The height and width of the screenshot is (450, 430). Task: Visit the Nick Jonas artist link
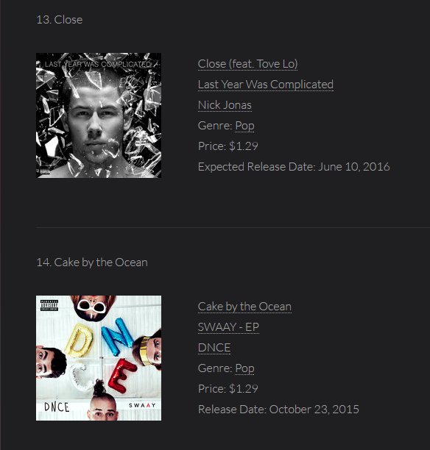[x=225, y=105]
